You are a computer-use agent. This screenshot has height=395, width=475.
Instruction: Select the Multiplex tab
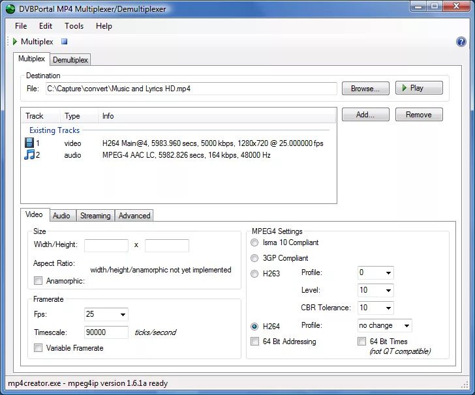(31, 59)
